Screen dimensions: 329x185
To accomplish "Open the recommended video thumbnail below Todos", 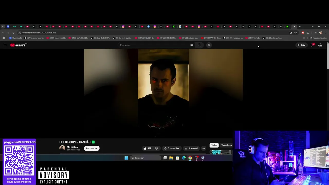I will click(221, 152).
